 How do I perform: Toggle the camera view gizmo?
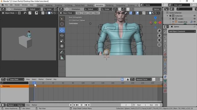(159, 40)
